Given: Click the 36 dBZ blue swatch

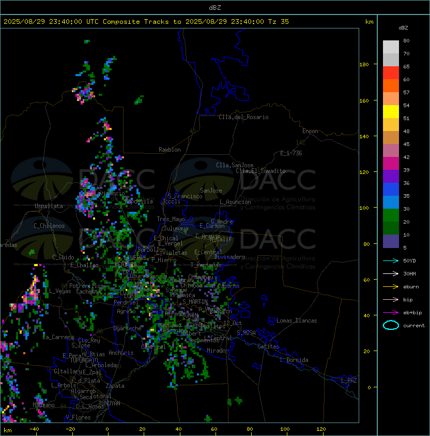Looking at the screenshot, I should (391, 189).
